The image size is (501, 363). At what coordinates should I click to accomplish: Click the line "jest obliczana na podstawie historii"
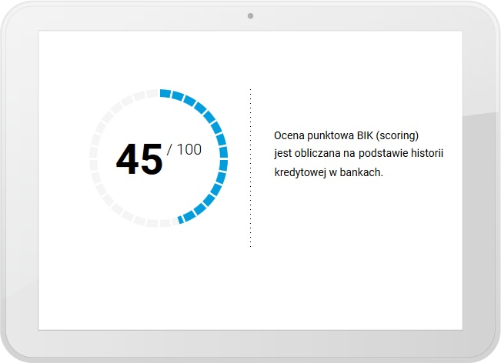coord(359,154)
